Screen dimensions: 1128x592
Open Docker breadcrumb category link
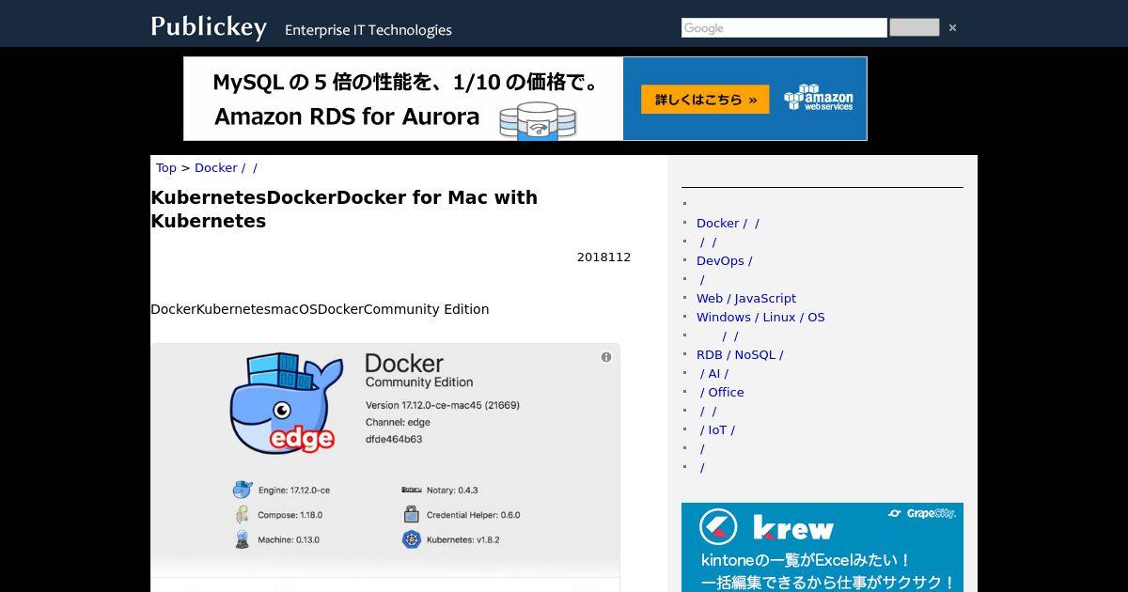click(226, 168)
